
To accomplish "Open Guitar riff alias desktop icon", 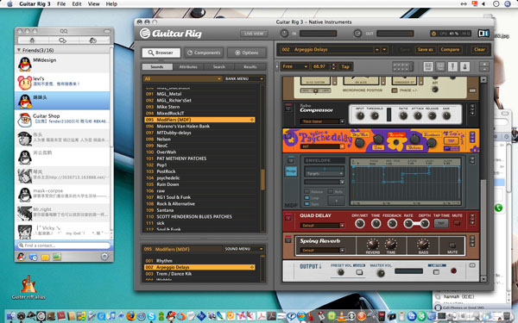I will pos(28,288).
